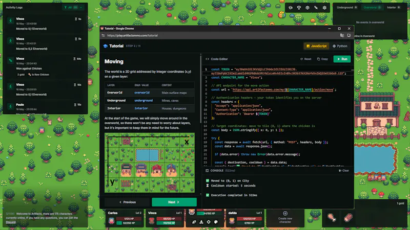Go to the Next tutorial step

click(x=174, y=202)
